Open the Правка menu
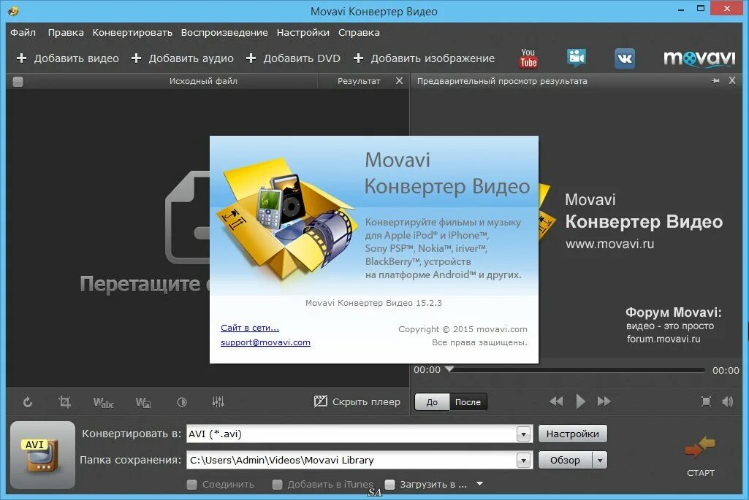The width and height of the screenshot is (749, 500). (66, 32)
